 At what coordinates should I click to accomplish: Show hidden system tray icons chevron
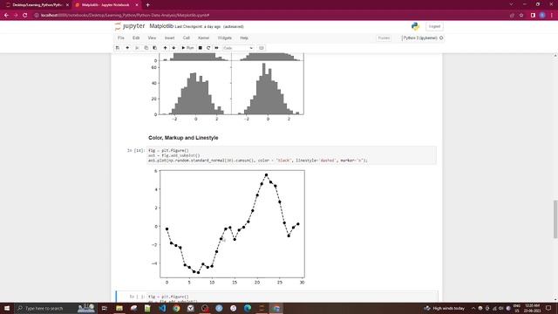473,308
